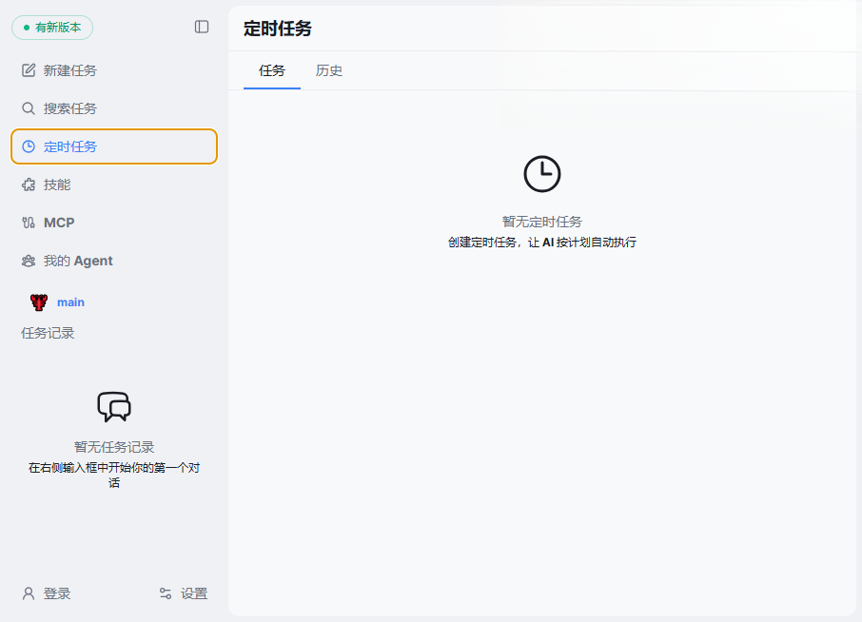Switch to the 任务 tab
The image size is (862, 622).
pyautogui.click(x=272, y=70)
